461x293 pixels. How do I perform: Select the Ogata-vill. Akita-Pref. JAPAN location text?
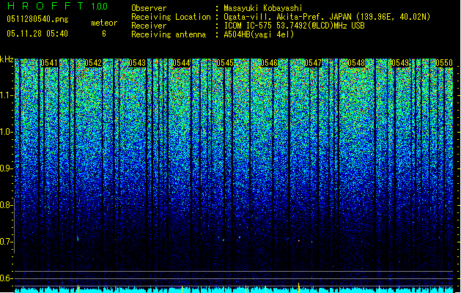point(327,17)
